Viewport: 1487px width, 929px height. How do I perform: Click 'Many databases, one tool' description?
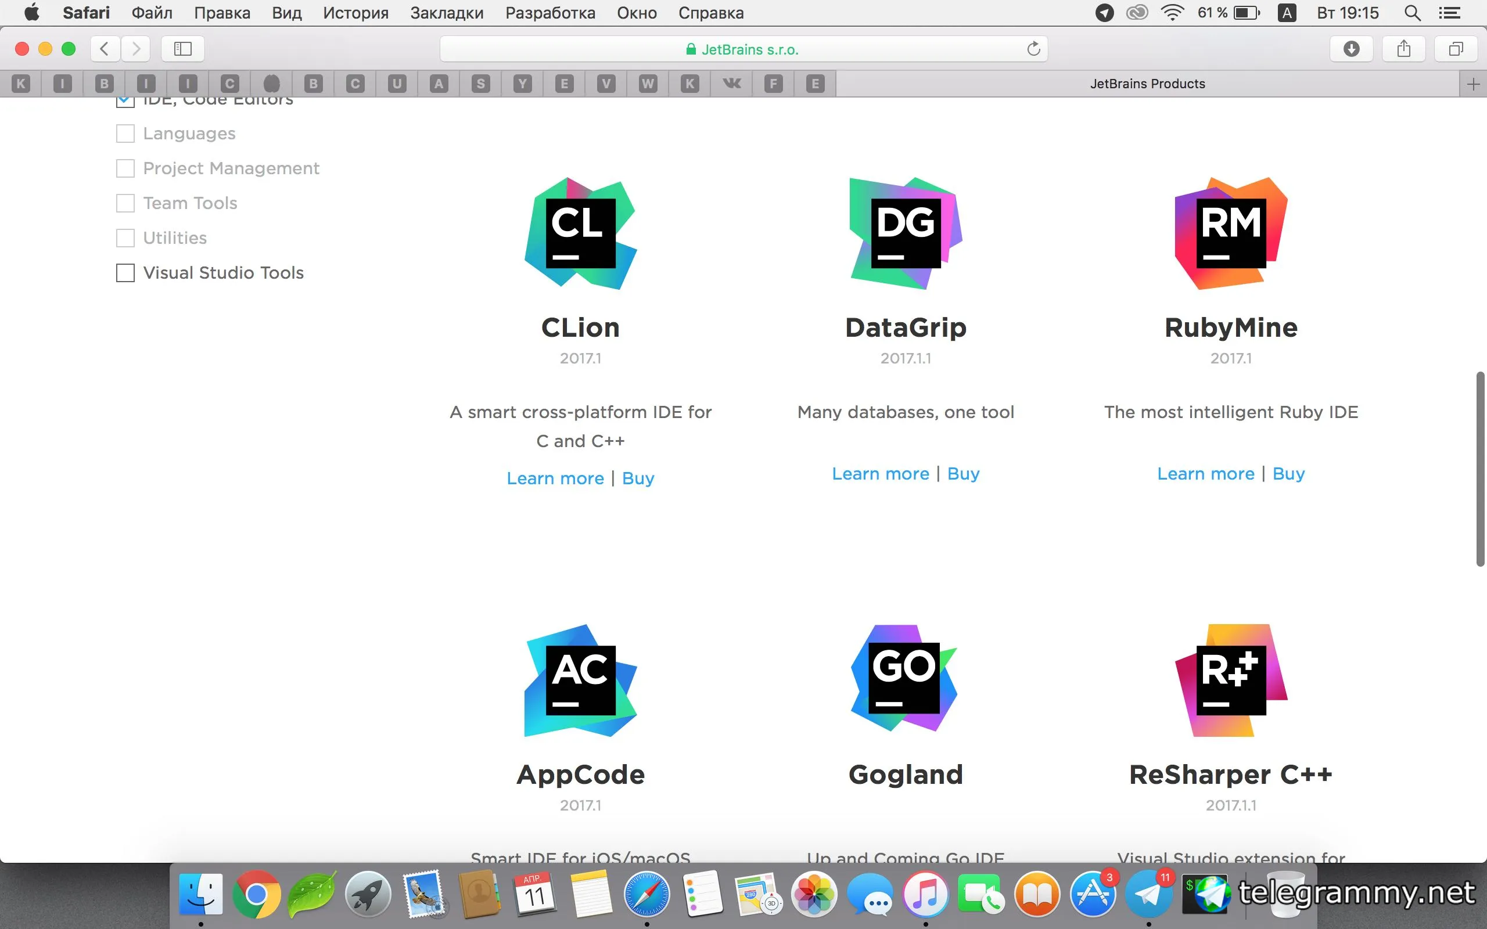[x=906, y=412]
